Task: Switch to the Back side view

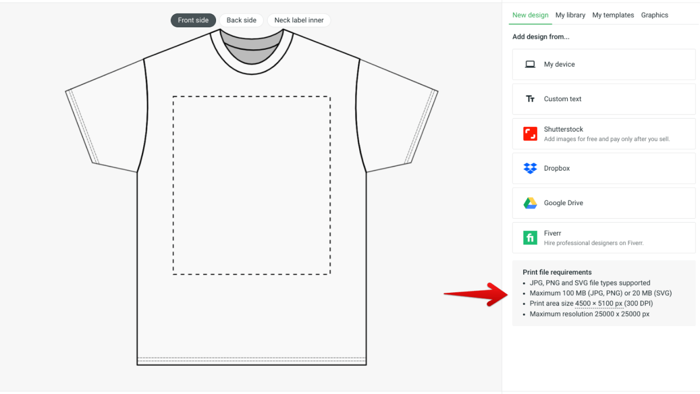Action: coord(241,20)
